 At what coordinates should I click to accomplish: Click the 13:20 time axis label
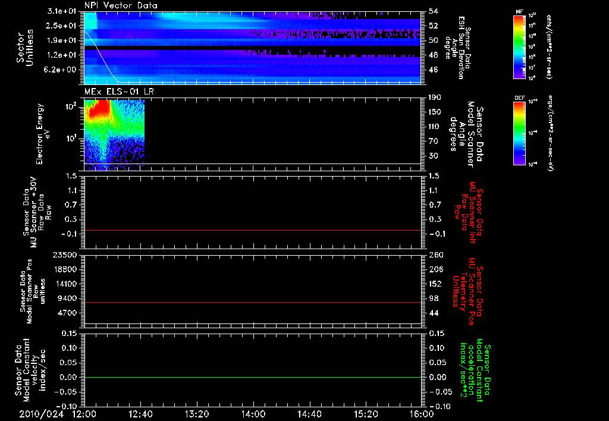tap(197, 414)
